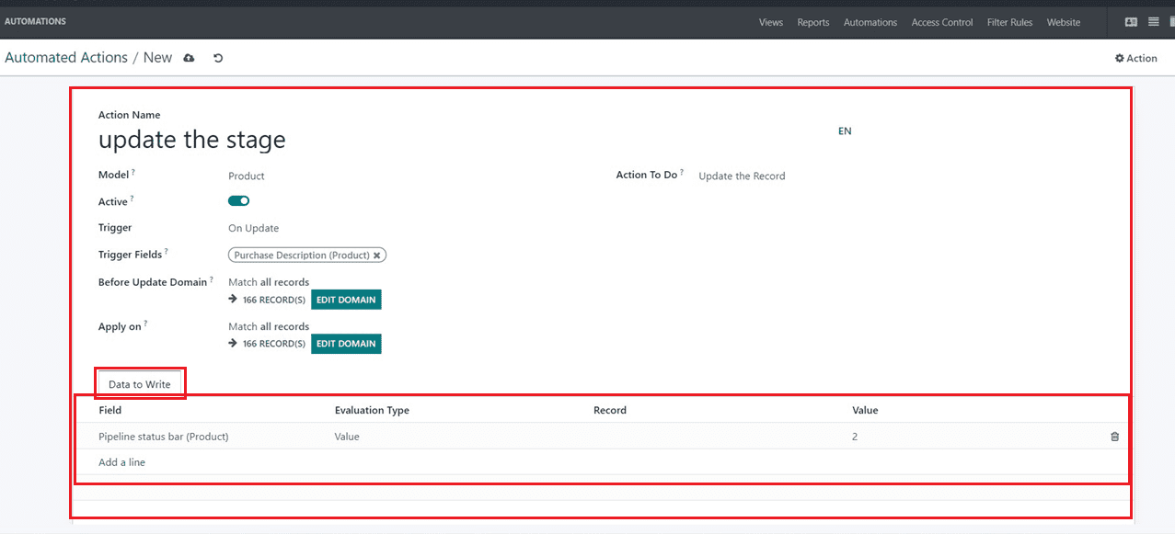Screen dimensions: 1175x534
Task: Click Edit Domain for Before Update Domain
Action: [x=346, y=300]
